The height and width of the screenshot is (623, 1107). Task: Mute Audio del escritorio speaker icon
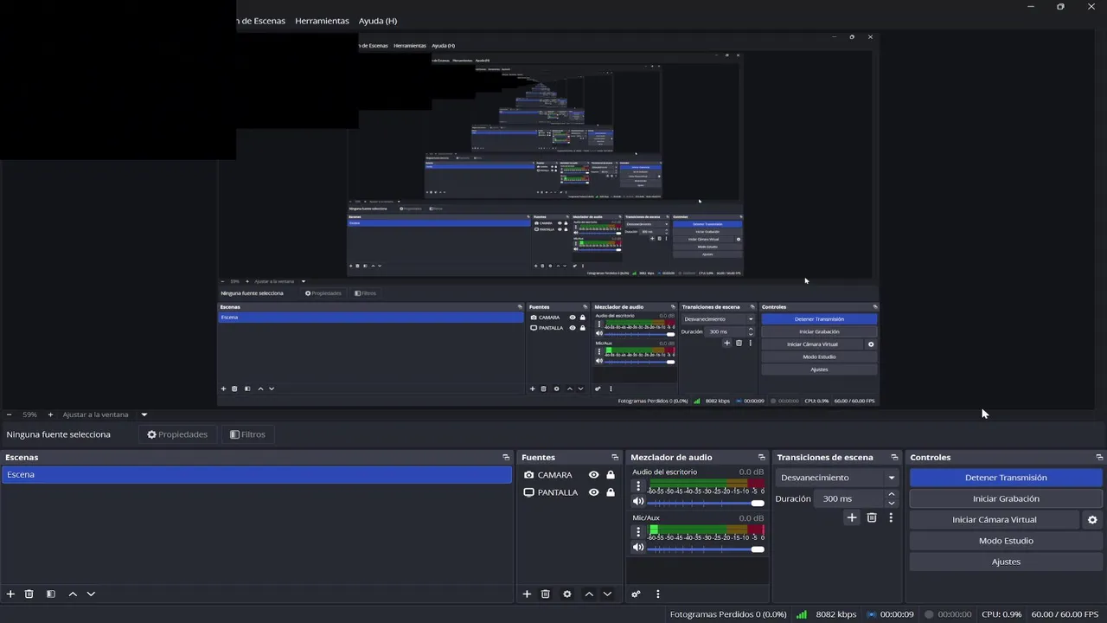[638, 502]
